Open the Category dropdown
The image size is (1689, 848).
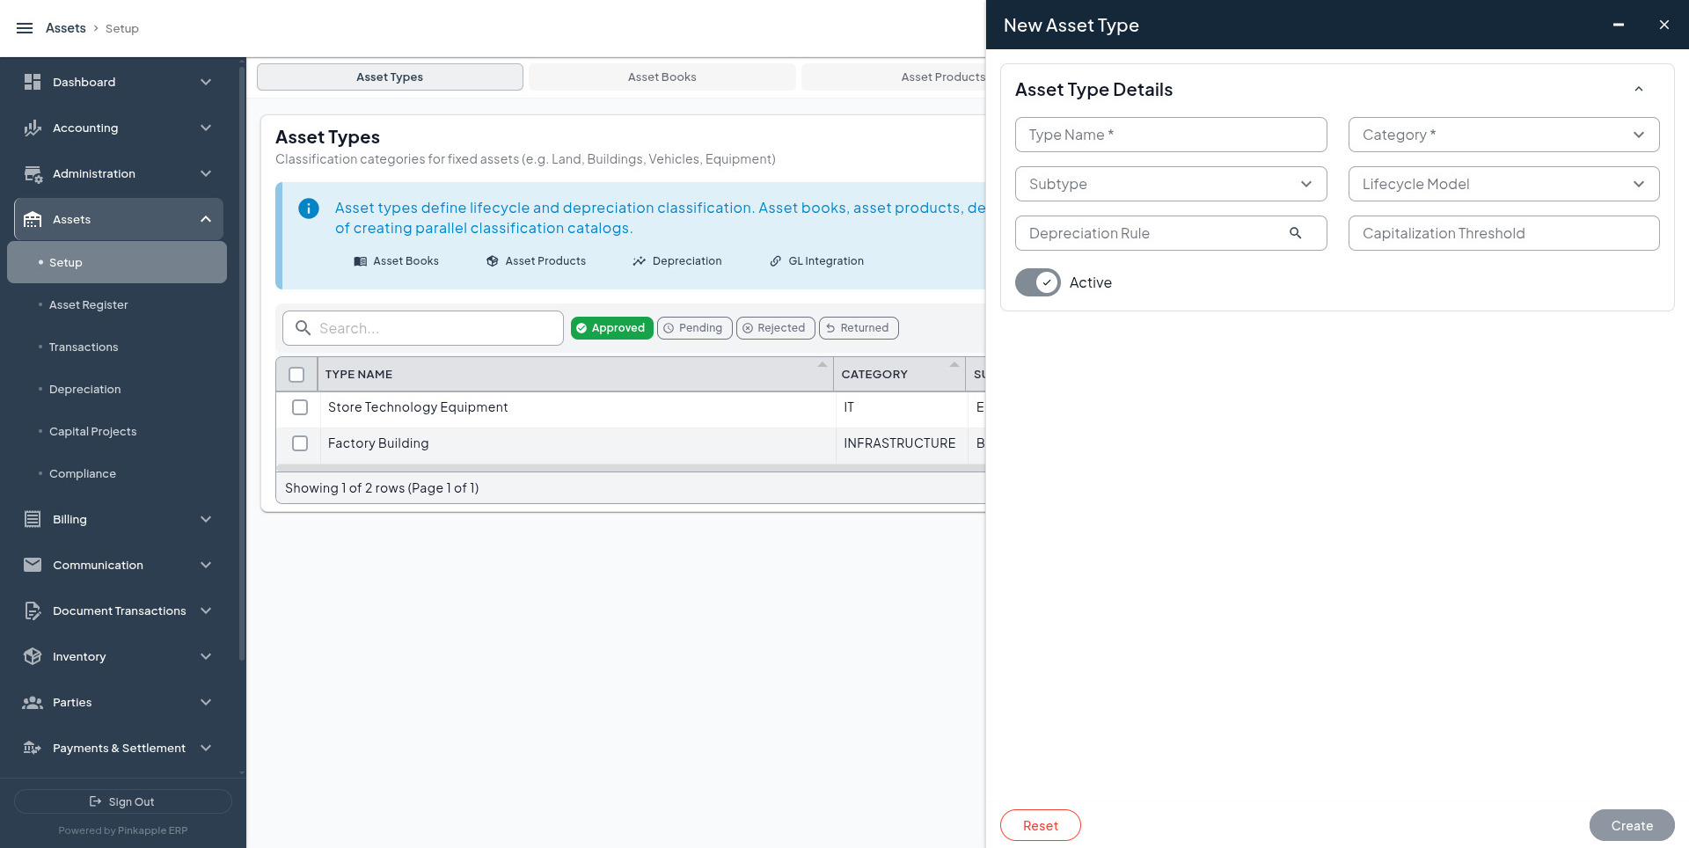pyautogui.click(x=1503, y=135)
